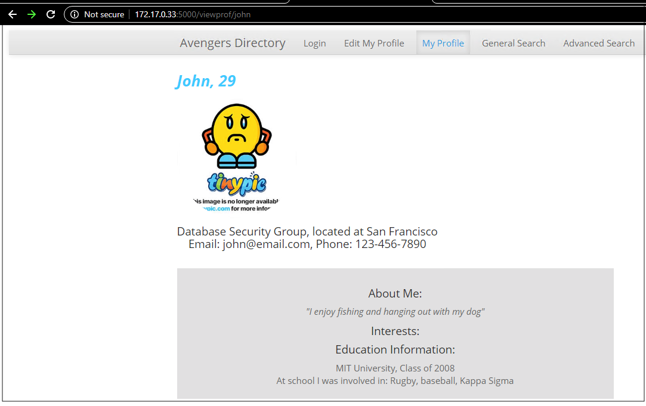The image size is (646, 406).
Task: Go forward using the green forward arrow
Action: 32,14
